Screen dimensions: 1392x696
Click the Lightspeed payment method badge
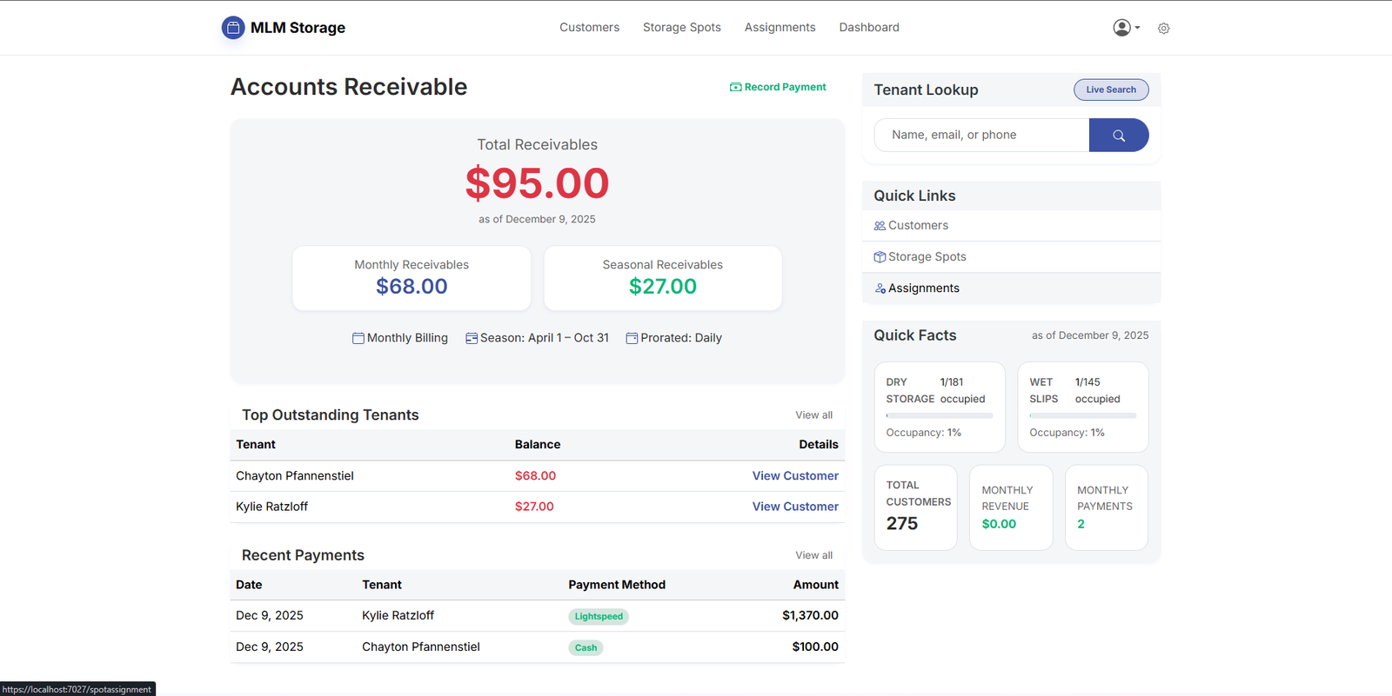[599, 617]
